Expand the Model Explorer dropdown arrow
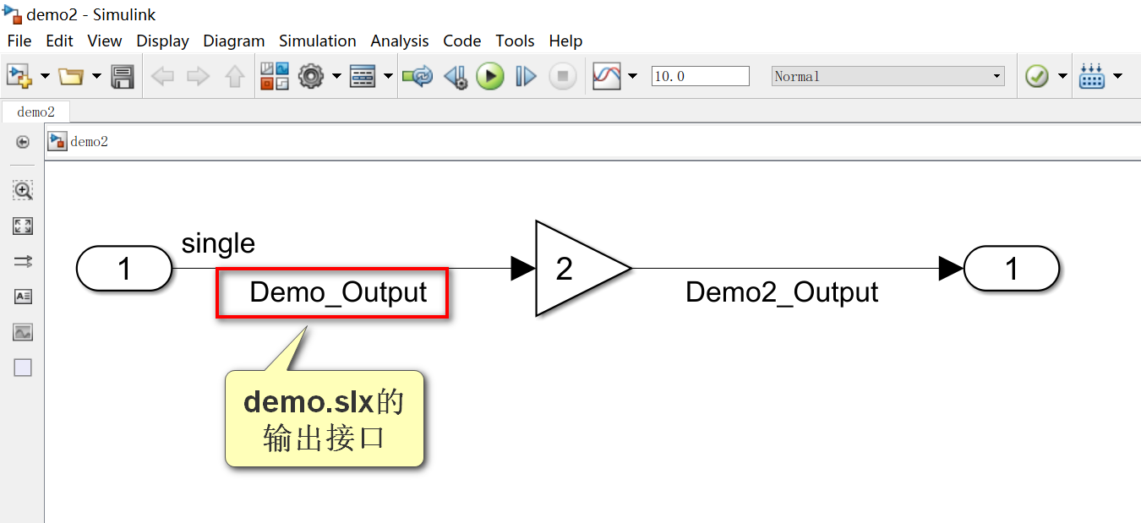This screenshot has height=523, width=1141. point(388,76)
